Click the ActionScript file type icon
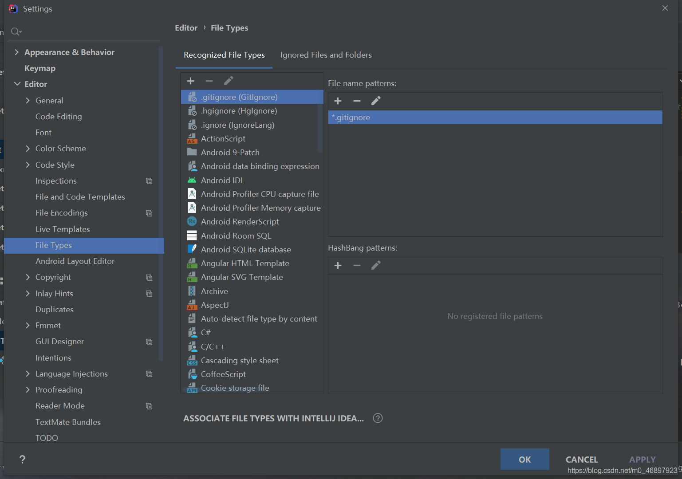 (x=192, y=139)
